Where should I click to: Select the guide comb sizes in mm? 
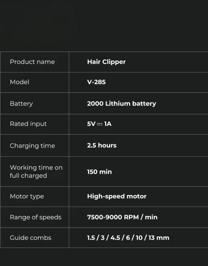(128, 238)
